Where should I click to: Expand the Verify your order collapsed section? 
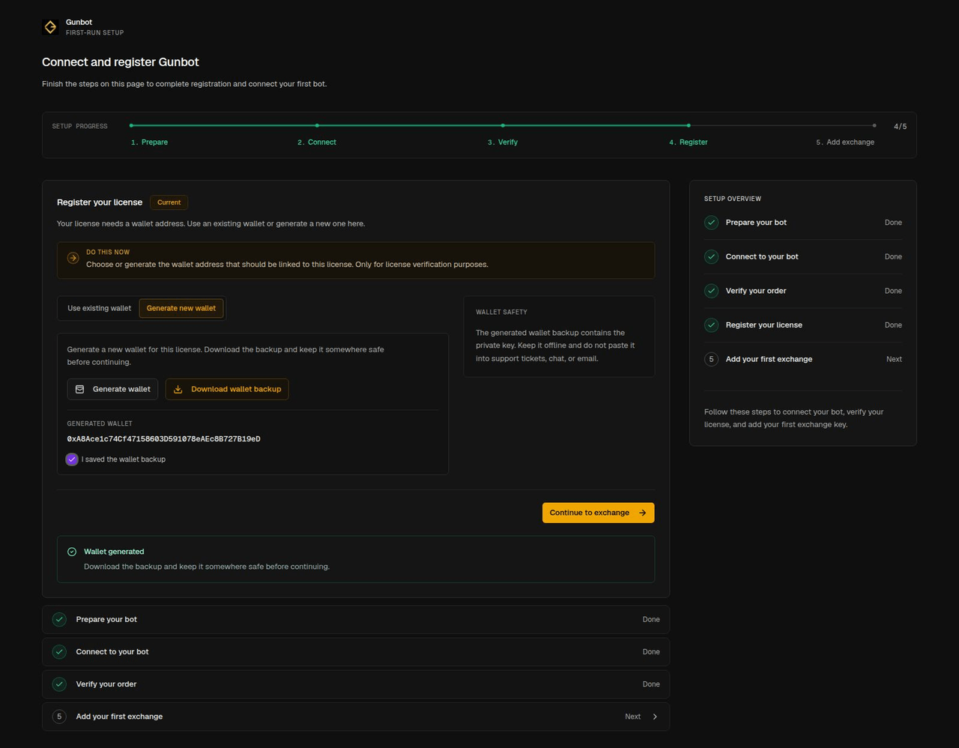[356, 684]
